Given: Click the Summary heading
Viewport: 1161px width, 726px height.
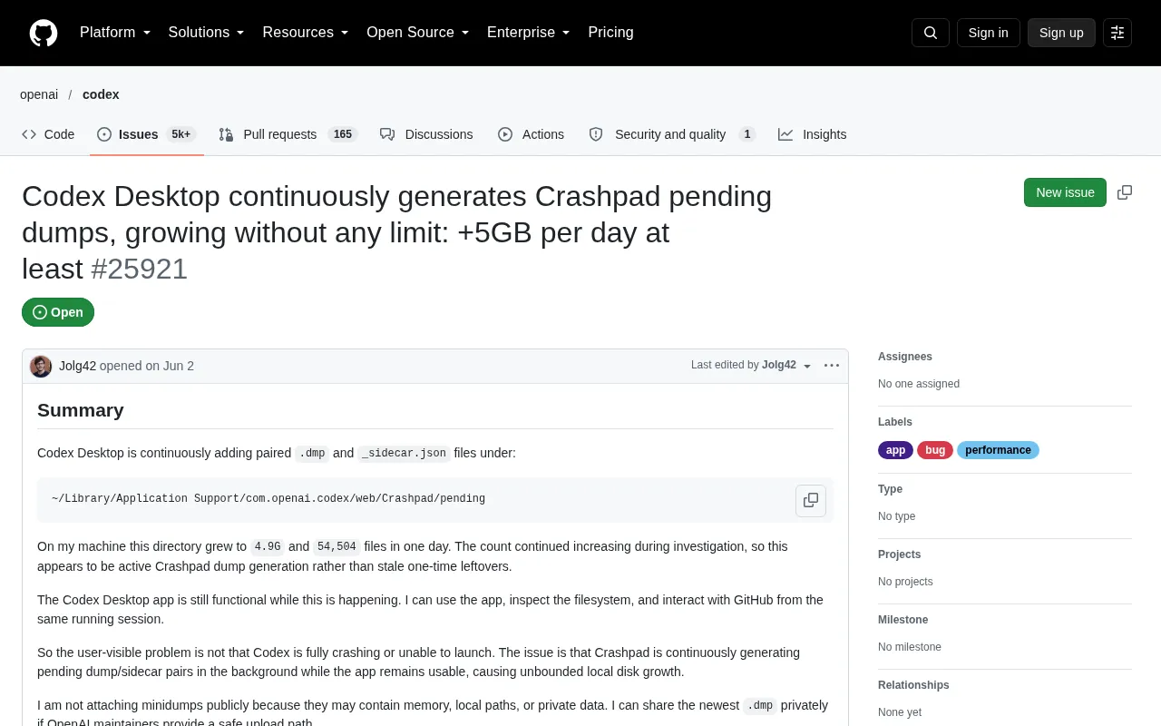Looking at the screenshot, I should pyautogui.click(x=81, y=410).
